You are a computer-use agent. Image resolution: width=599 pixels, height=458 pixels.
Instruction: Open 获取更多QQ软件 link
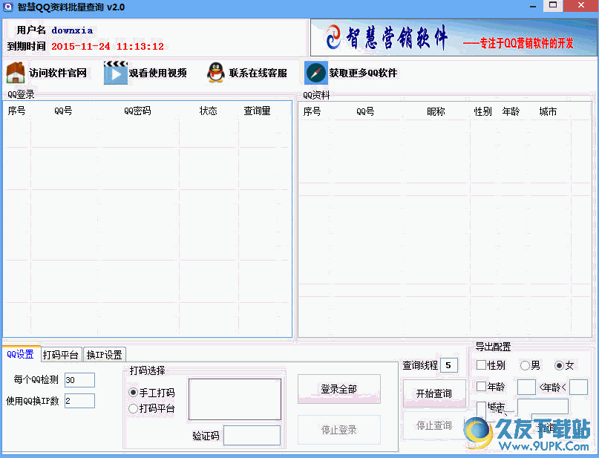point(363,73)
